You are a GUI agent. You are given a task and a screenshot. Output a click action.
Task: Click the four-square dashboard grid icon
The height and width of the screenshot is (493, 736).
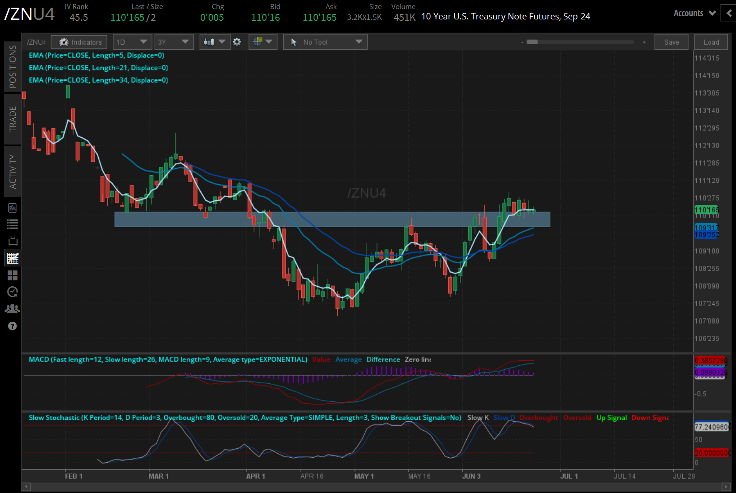click(13, 275)
